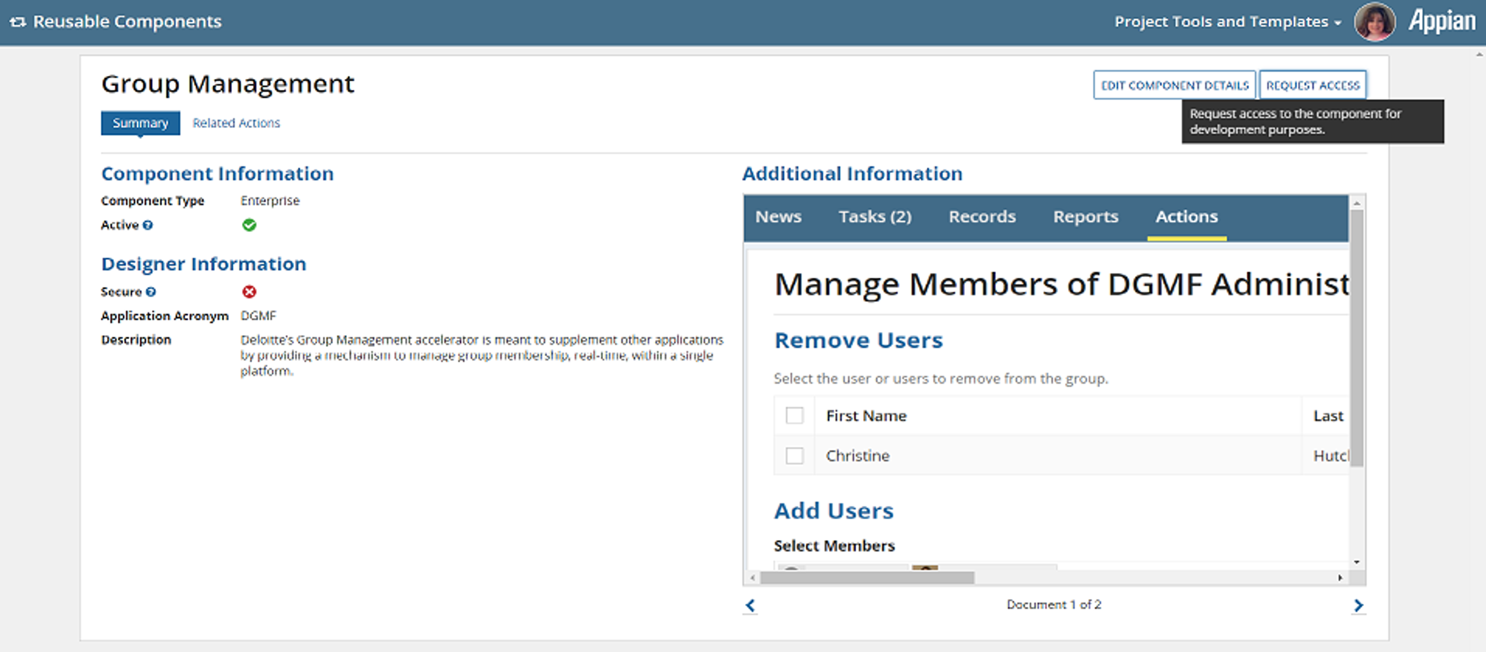Image resolution: width=1486 pixels, height=652 pixels.
Task: Select the Reports tab in preview
Action: tap(1085, 217)
